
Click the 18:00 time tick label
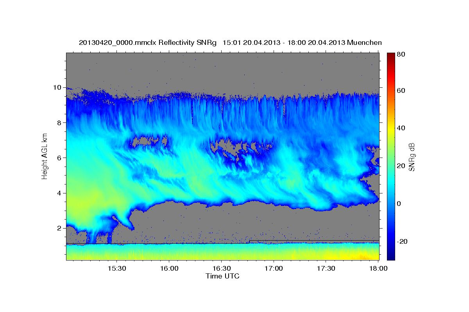pos(378,269)
